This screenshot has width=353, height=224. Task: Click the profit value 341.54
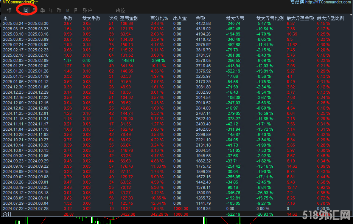point(126,66)
